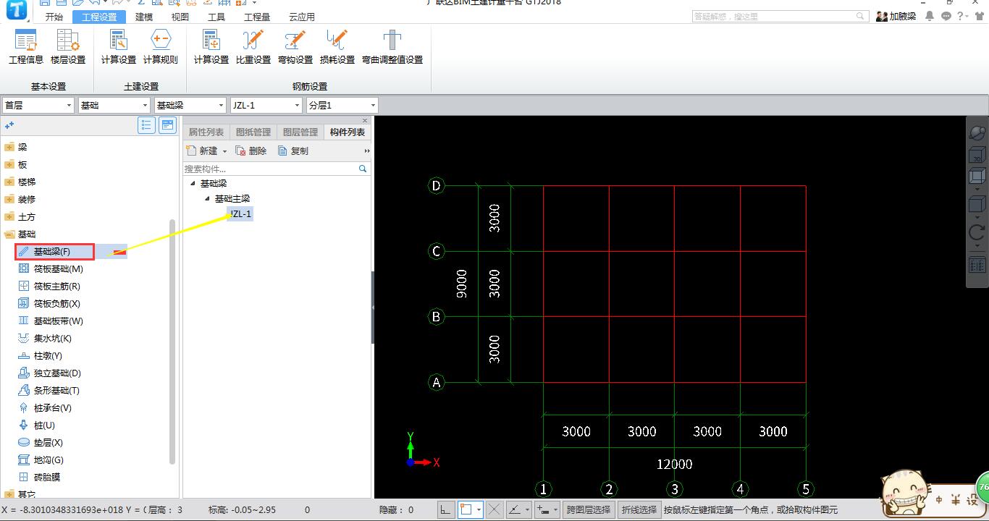Open the chat message bubble icon

946,16
